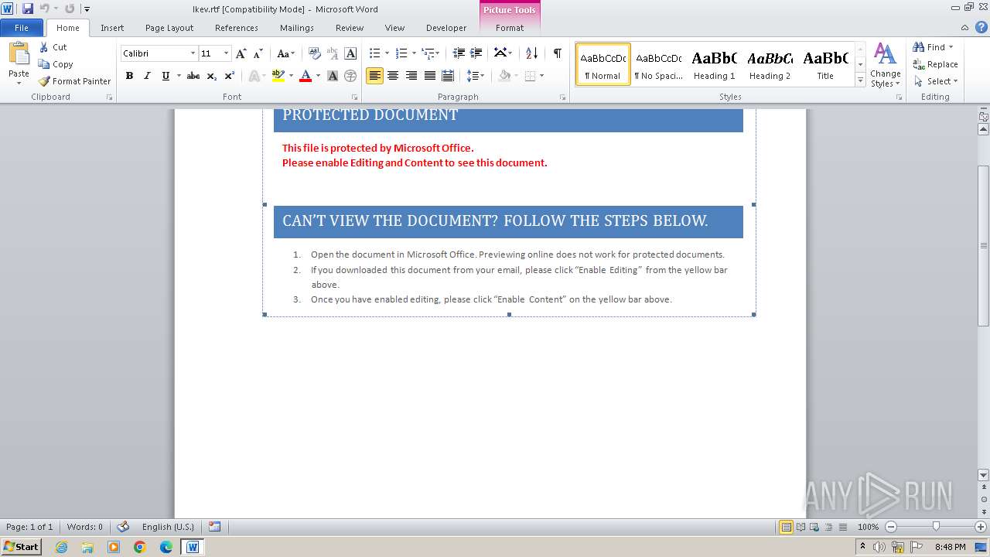Click the Cut scissors command

(53, 47)
